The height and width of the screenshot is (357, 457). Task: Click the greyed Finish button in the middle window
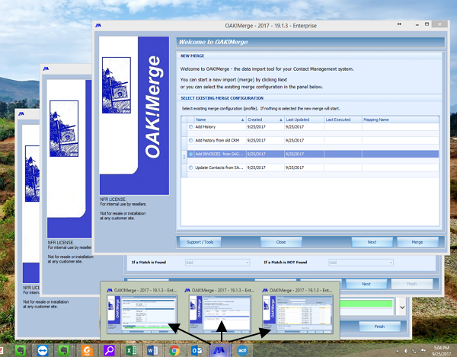[x=412, y=284]
